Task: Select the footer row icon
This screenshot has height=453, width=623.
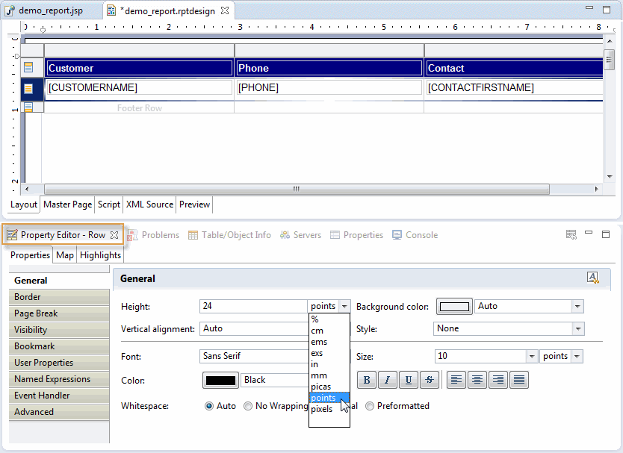Action: (x=28, y=107)
